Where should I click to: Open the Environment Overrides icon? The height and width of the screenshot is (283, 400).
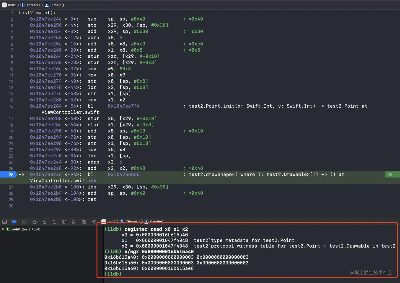pos(84,222)
